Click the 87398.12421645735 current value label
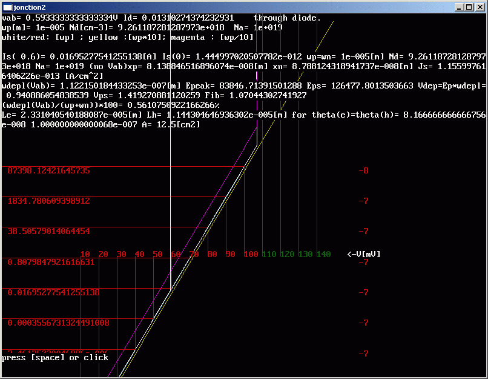Image resolution: width=488 pixels, height=379 pixels. 48,170
